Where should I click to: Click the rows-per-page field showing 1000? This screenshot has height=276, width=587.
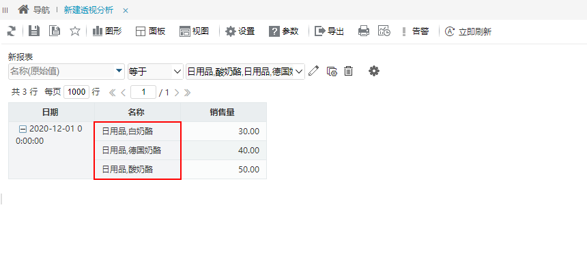pos(76,92)
